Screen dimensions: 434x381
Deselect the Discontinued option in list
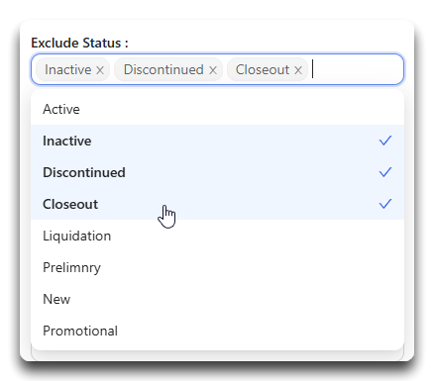click(x=217, y=172)
